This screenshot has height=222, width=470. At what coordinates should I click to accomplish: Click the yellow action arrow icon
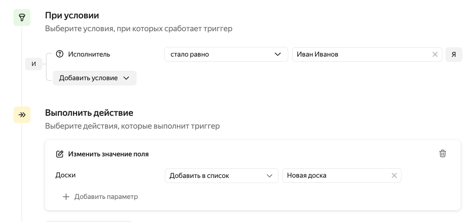[22, 115]
